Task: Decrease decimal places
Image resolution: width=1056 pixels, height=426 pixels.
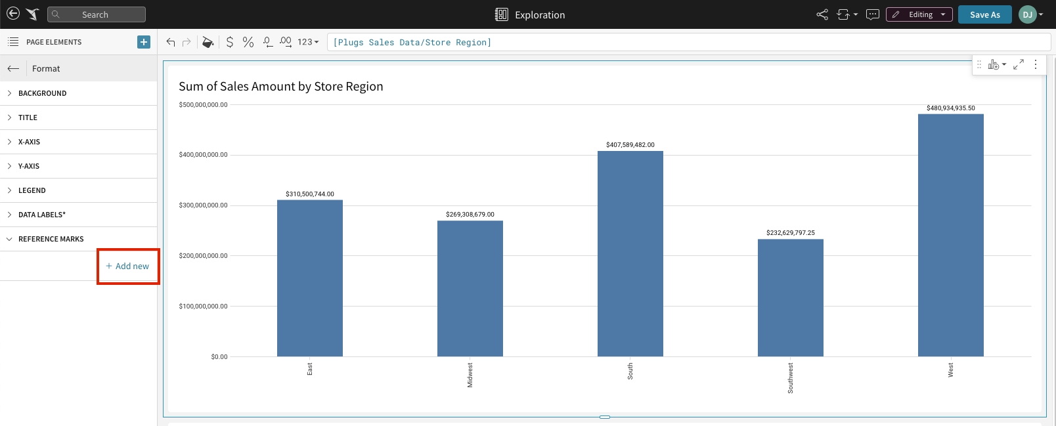Action: click(x=267, y=42)
